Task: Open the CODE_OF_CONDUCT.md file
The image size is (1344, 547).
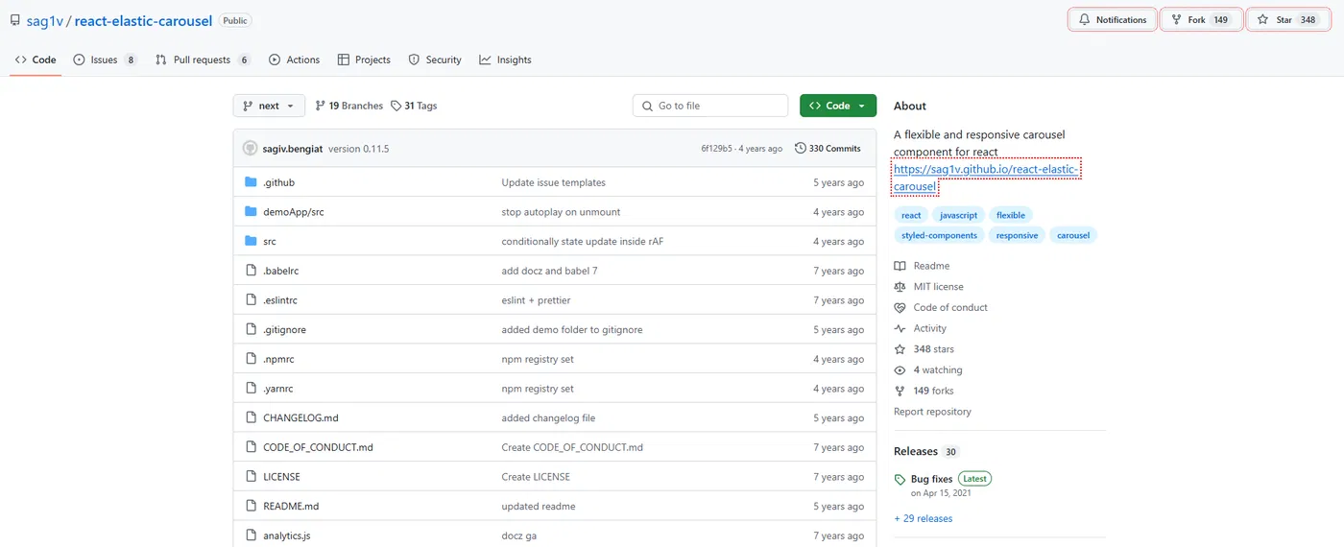Action: [x=318, y=447]
